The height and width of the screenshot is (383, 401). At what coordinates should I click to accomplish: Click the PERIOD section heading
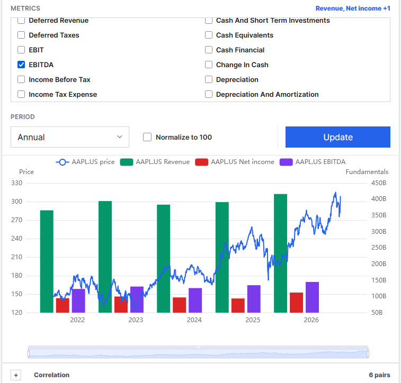22,117
